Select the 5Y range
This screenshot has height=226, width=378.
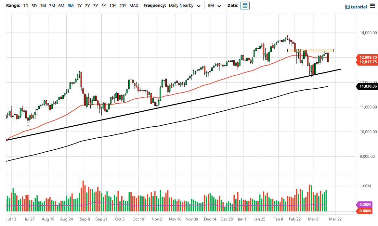pyautogui.click(x=103, y=6)
